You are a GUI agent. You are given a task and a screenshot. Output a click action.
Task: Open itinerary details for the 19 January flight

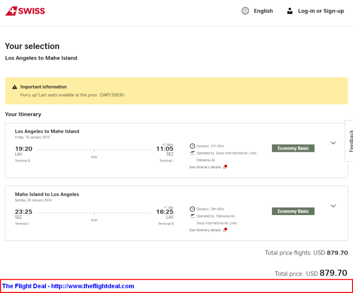205,167
